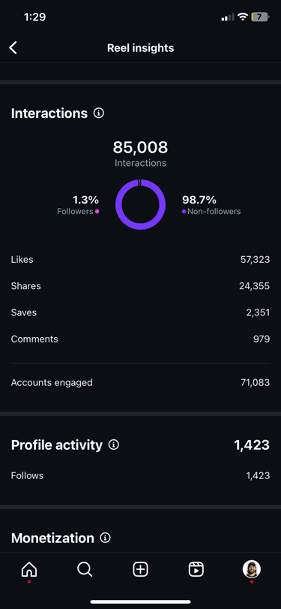The image size is (281, 609).
Task: Tap the Wi-Fi icon in status bar
Action: click(x=243, y=17)
